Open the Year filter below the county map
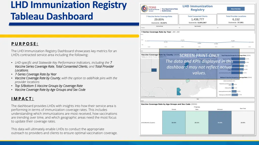The image size is (259, 145). [198, 100]
